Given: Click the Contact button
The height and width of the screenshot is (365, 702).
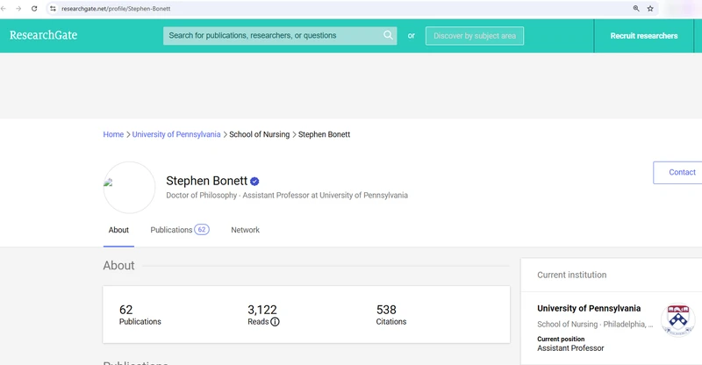Looking at the screenshot, I should click(677, 173).
